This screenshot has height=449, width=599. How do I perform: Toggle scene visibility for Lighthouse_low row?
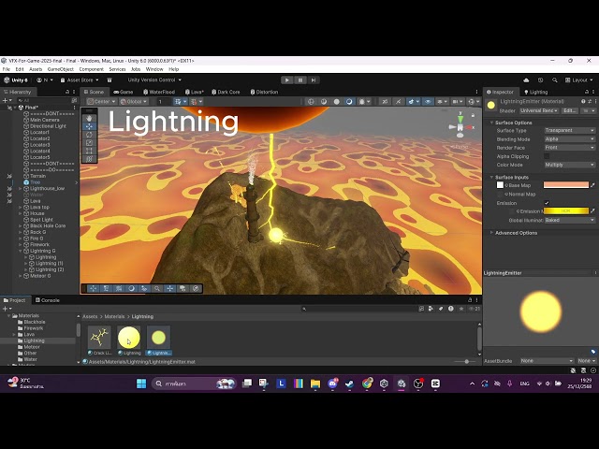(9, 189)
